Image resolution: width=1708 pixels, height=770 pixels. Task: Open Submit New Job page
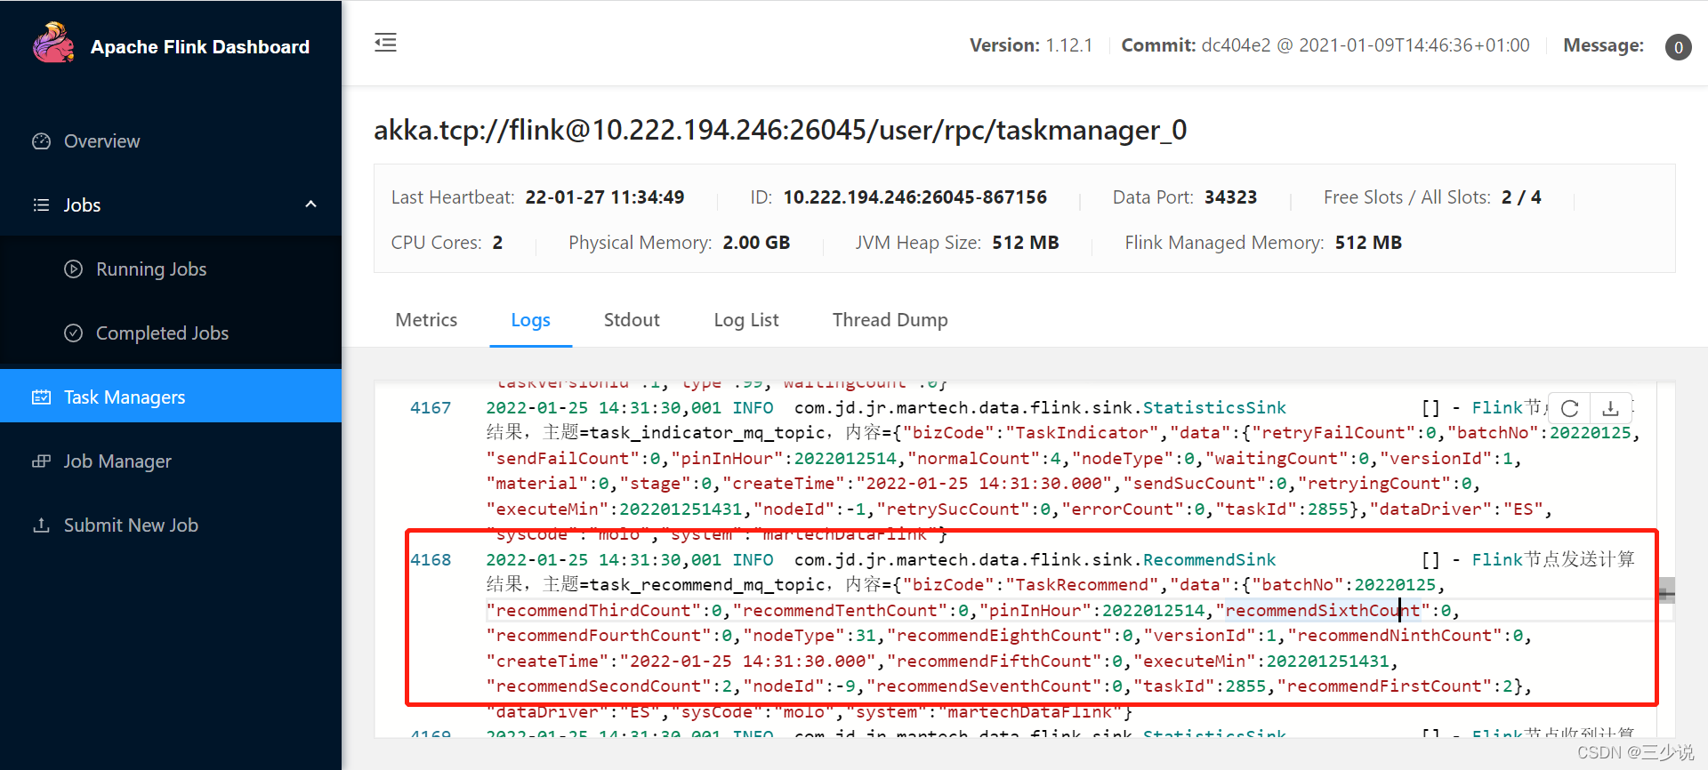131,525
